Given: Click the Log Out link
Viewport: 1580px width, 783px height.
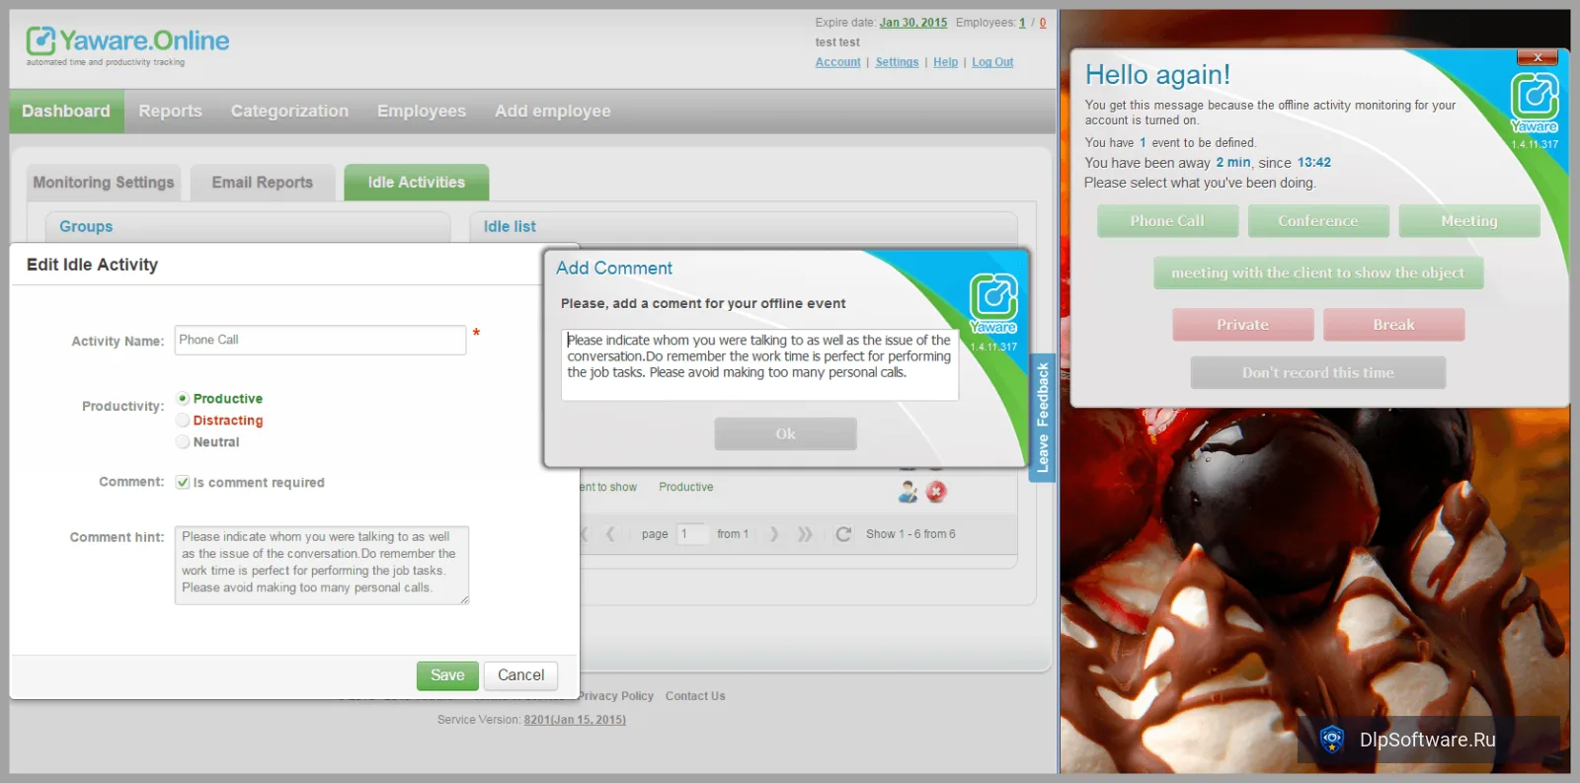Looking at the screenshot, I should [992, 62].
